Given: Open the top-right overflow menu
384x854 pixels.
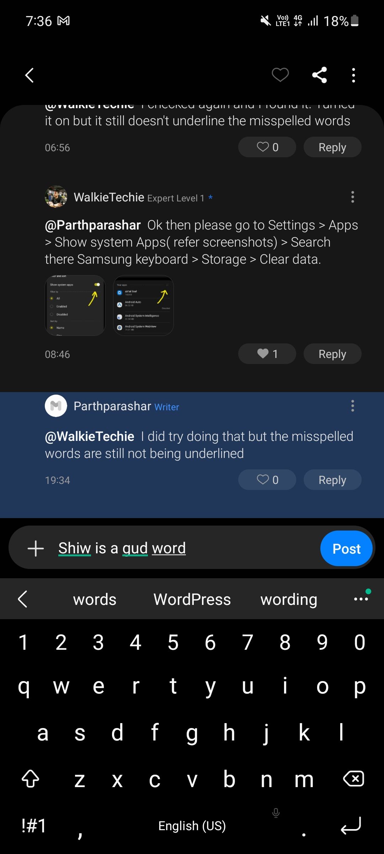Looking at the screenshot, I should coord(353,75).
